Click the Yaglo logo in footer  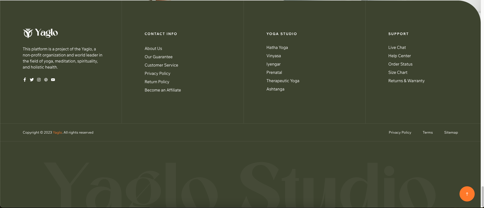coord(40,33)
